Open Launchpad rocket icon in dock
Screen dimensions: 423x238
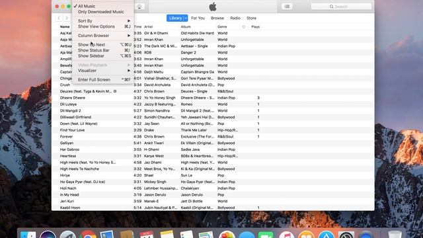tap(67, 234)
